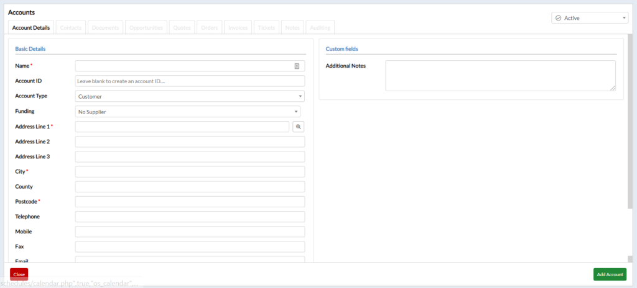
Task: Open the Account Type Customer dropdown
Action: [x=190, y=97]
